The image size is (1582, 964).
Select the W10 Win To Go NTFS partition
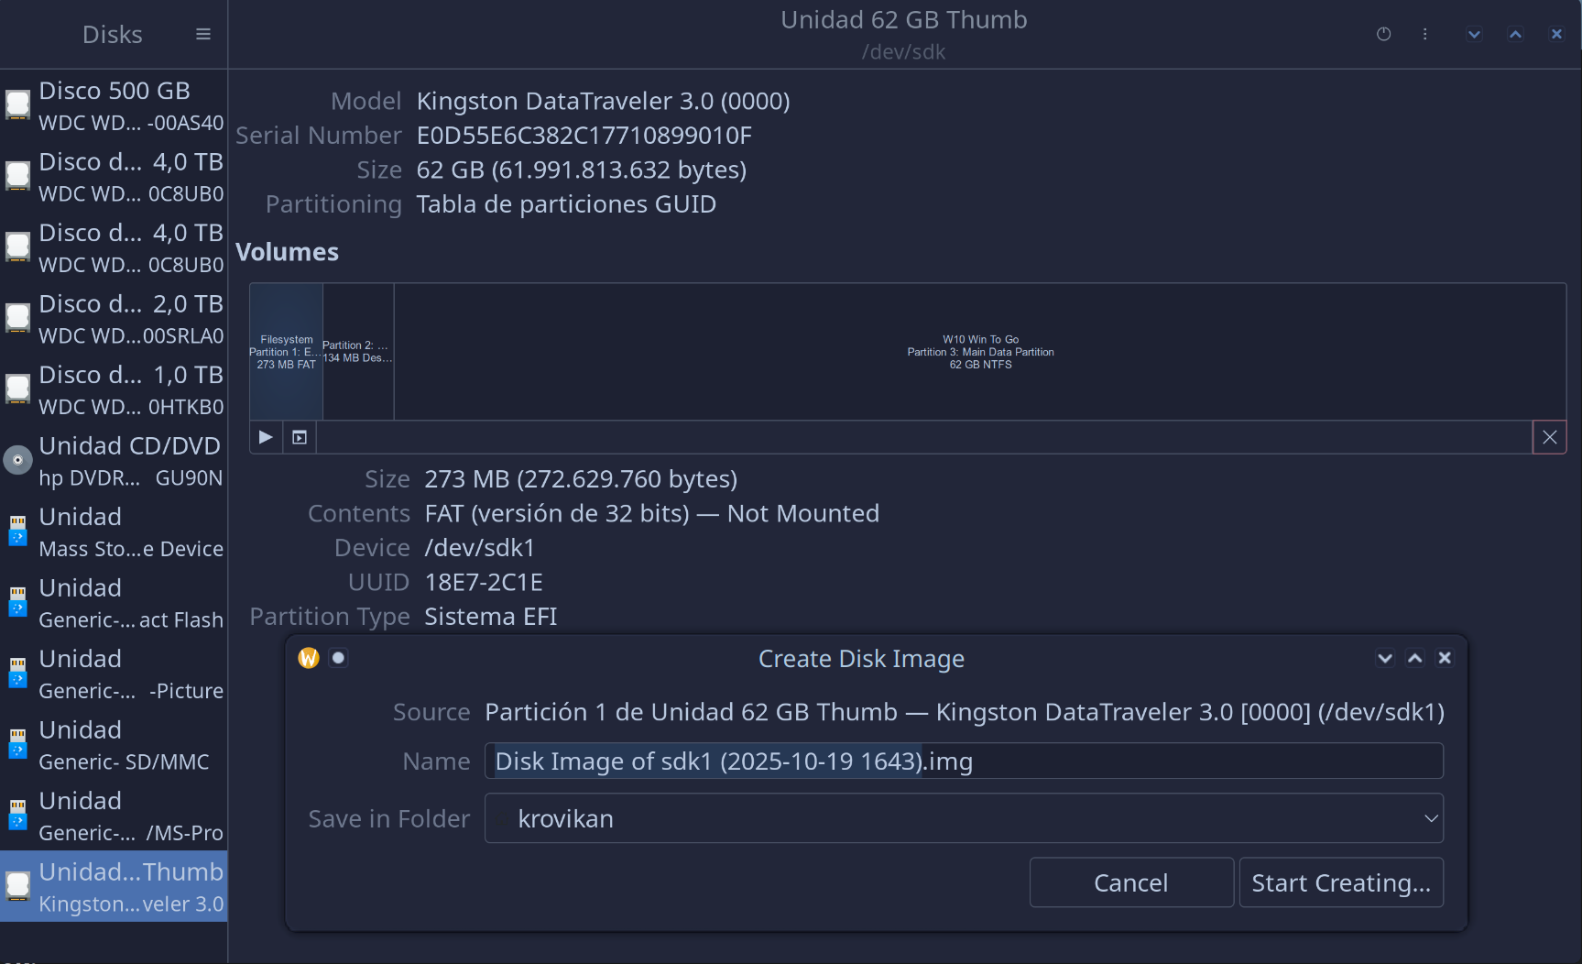pyautogui.click(x=980, y=352)
